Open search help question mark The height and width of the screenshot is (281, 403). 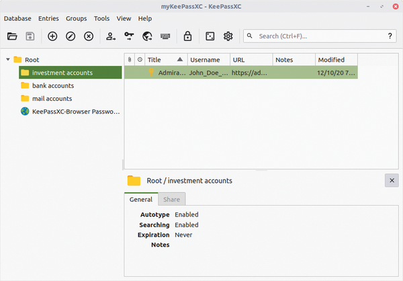tap(390, 36)
